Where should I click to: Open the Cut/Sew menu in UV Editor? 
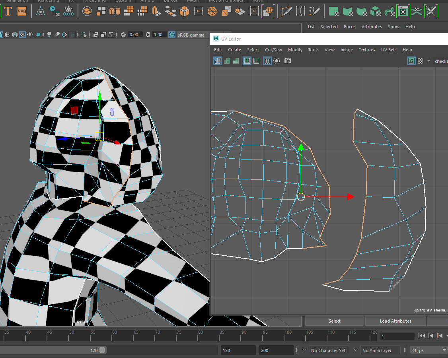pos(273,50)
